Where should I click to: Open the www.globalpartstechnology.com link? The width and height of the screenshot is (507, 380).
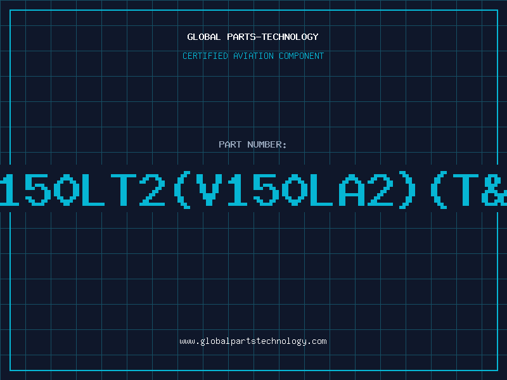[253, 341]
